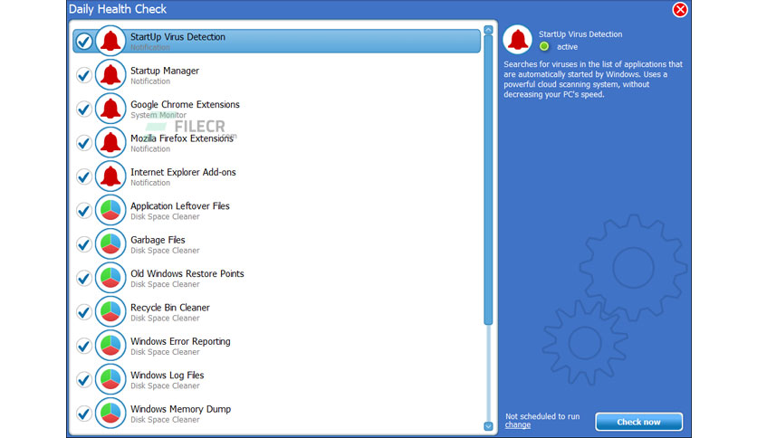Toggle the Windows Log Files checkbox
The height and width of the screenshot is (438, 757).
(84, 380)
